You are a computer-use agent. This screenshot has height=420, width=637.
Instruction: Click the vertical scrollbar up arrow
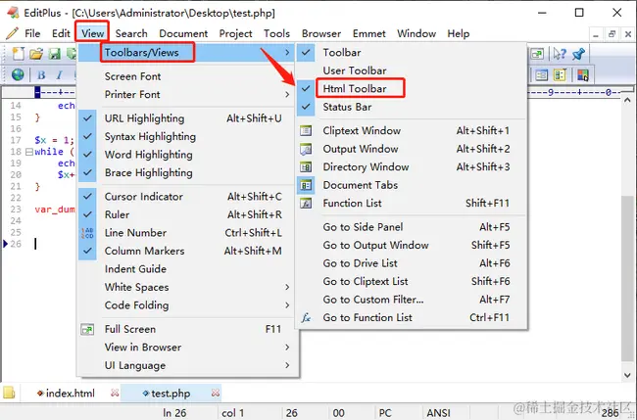[627, 99]
